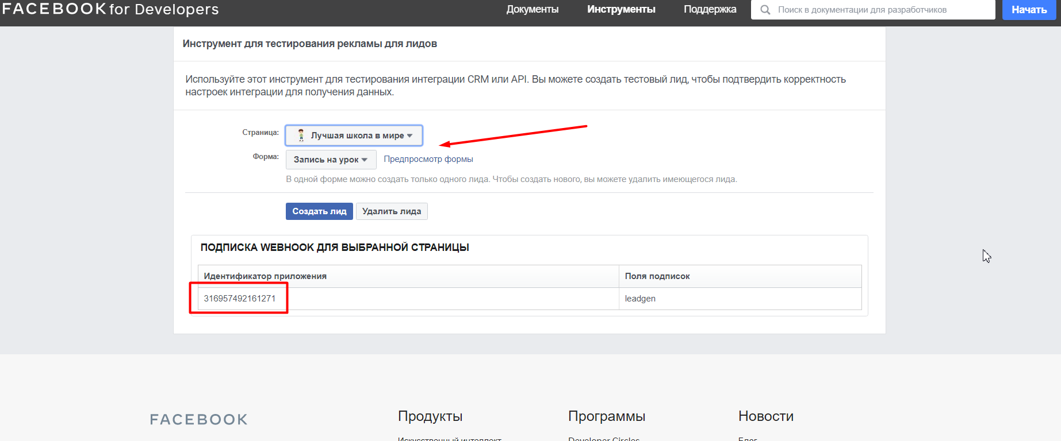Click the footer FACEBOOK logo

click(x=199, y=420)
